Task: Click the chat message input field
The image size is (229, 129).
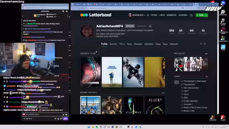Action: 45,114
